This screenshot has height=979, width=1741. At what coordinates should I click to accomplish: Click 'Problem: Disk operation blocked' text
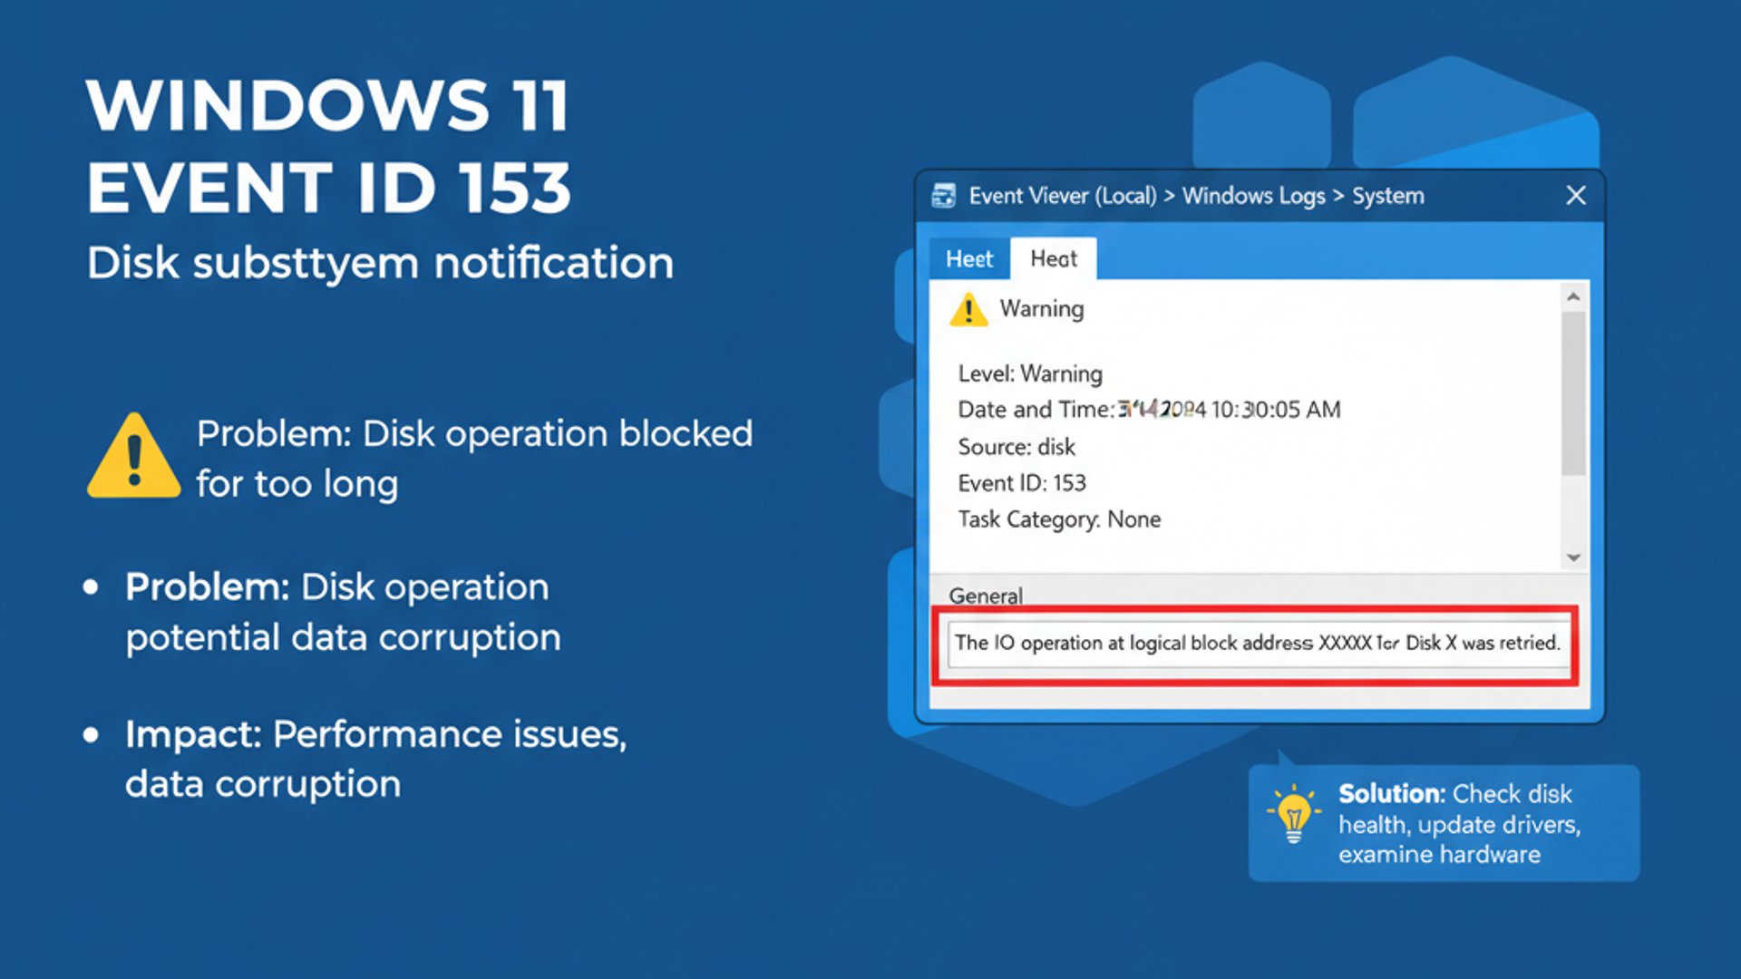coord(474,459)
